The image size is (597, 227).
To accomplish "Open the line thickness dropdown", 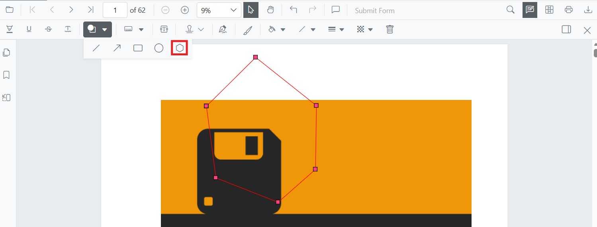I will (336, 29).
